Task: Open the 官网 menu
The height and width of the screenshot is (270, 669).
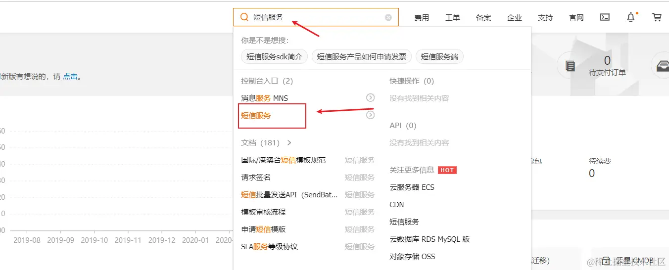Action: 576,18
